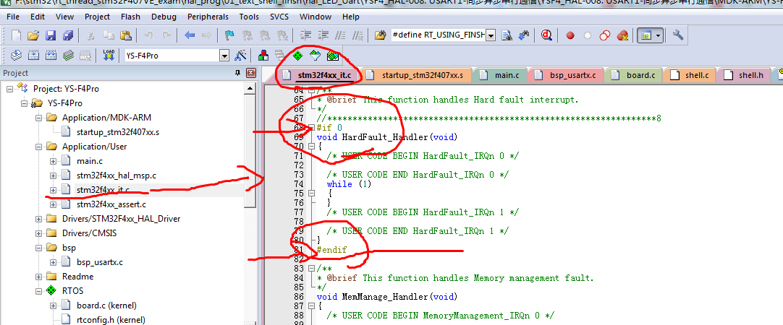This screenshot has height=325, width=783.
Task: Click the Find document icon next to the search box
Action: click(x=507, y=35)
